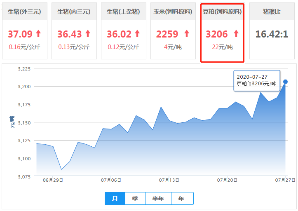
Task: Click the up arrow beside corn price 2259
Action: (187, 33)
